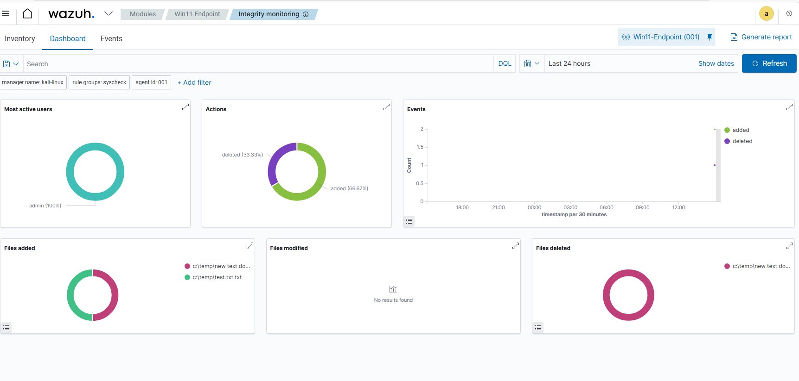Open saved queries dropdown

click(11, 64)
